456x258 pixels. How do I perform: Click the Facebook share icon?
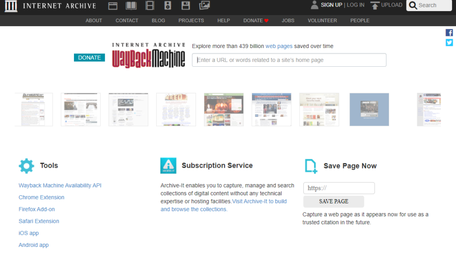pos(449,32)
